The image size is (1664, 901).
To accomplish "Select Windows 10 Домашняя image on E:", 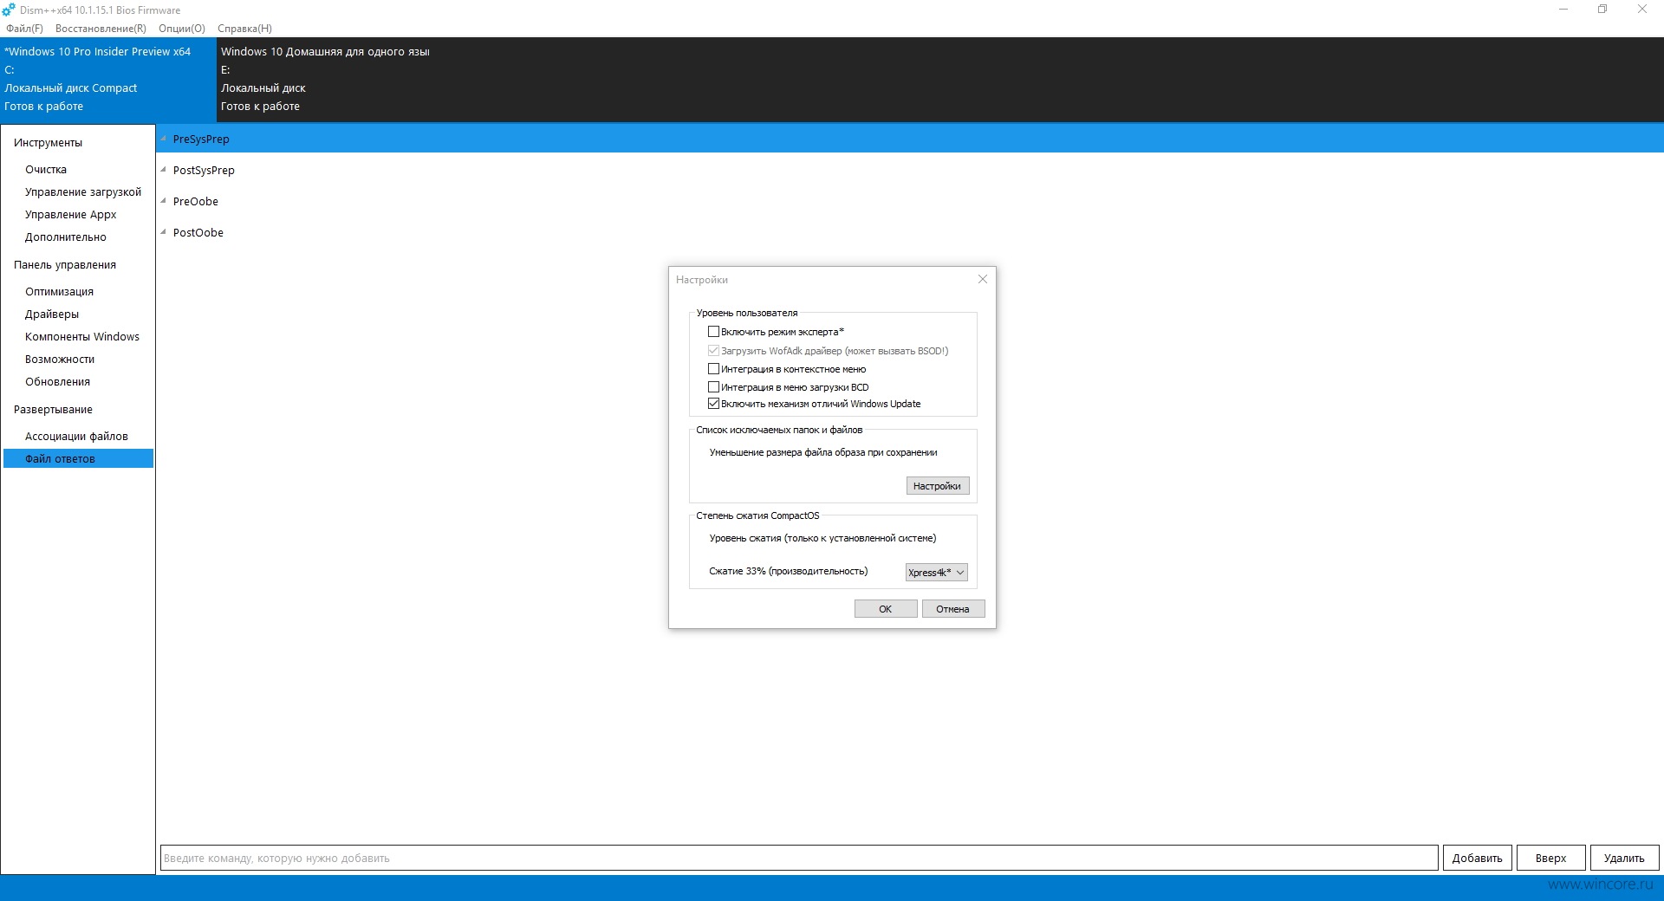I will pyautogui.click(x=325, y=79).
